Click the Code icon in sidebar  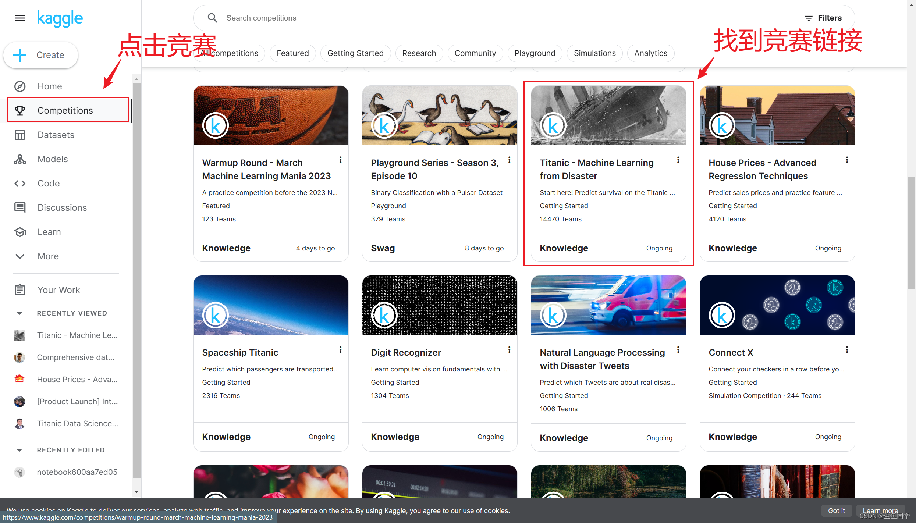tap(19, 183)
